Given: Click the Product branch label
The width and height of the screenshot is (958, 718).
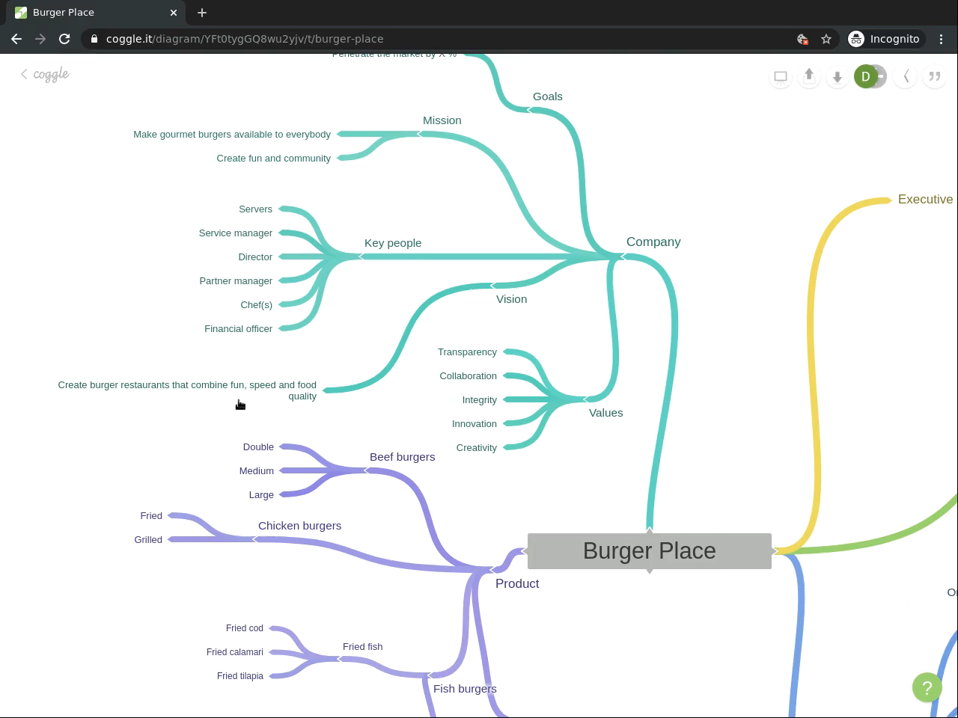Looking at the screenshot, I should click(517, 584).
